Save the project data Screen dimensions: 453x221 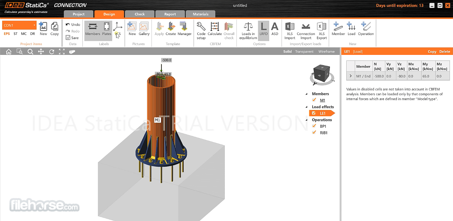(72, 38)
